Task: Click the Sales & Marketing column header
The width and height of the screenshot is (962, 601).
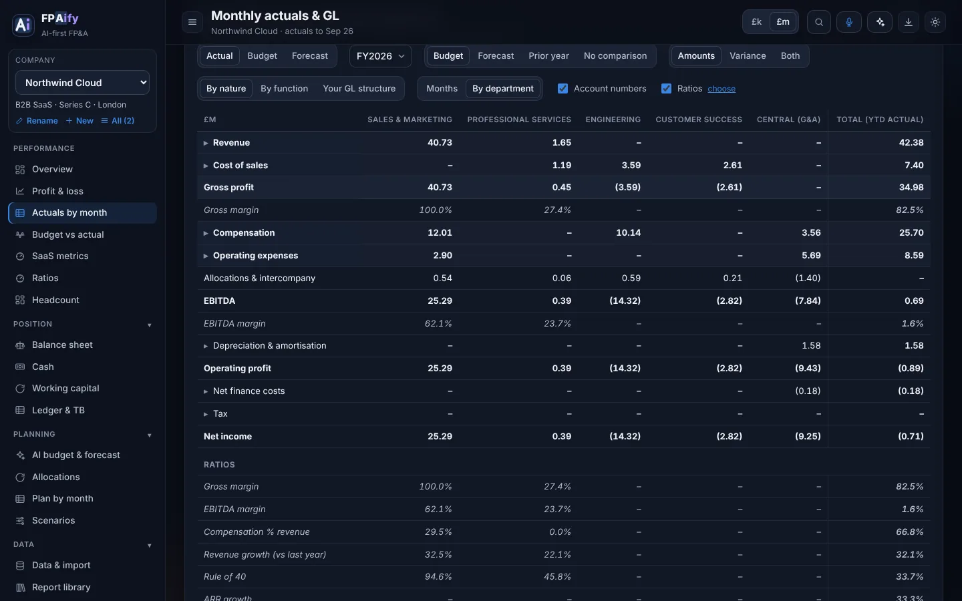Action: pos(410,120)
